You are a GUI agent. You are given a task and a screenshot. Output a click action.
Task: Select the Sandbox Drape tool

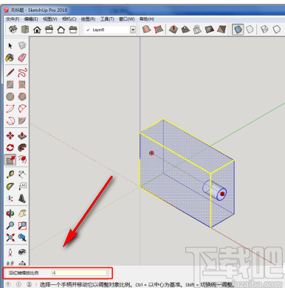[x=197, y=30]
